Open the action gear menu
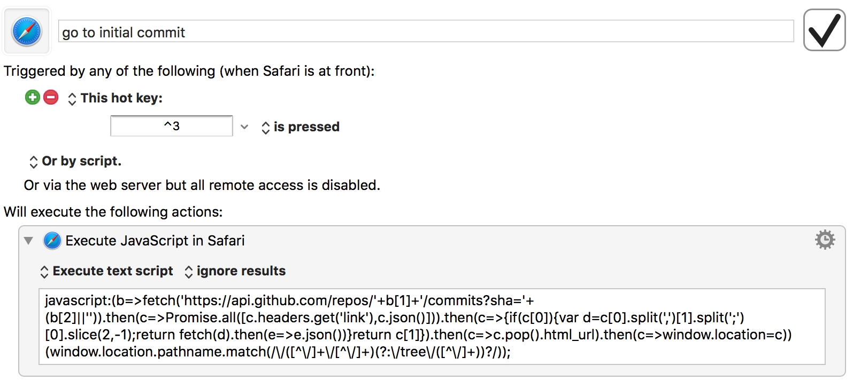Screen dimensions: 861x381 click(825, 240)
